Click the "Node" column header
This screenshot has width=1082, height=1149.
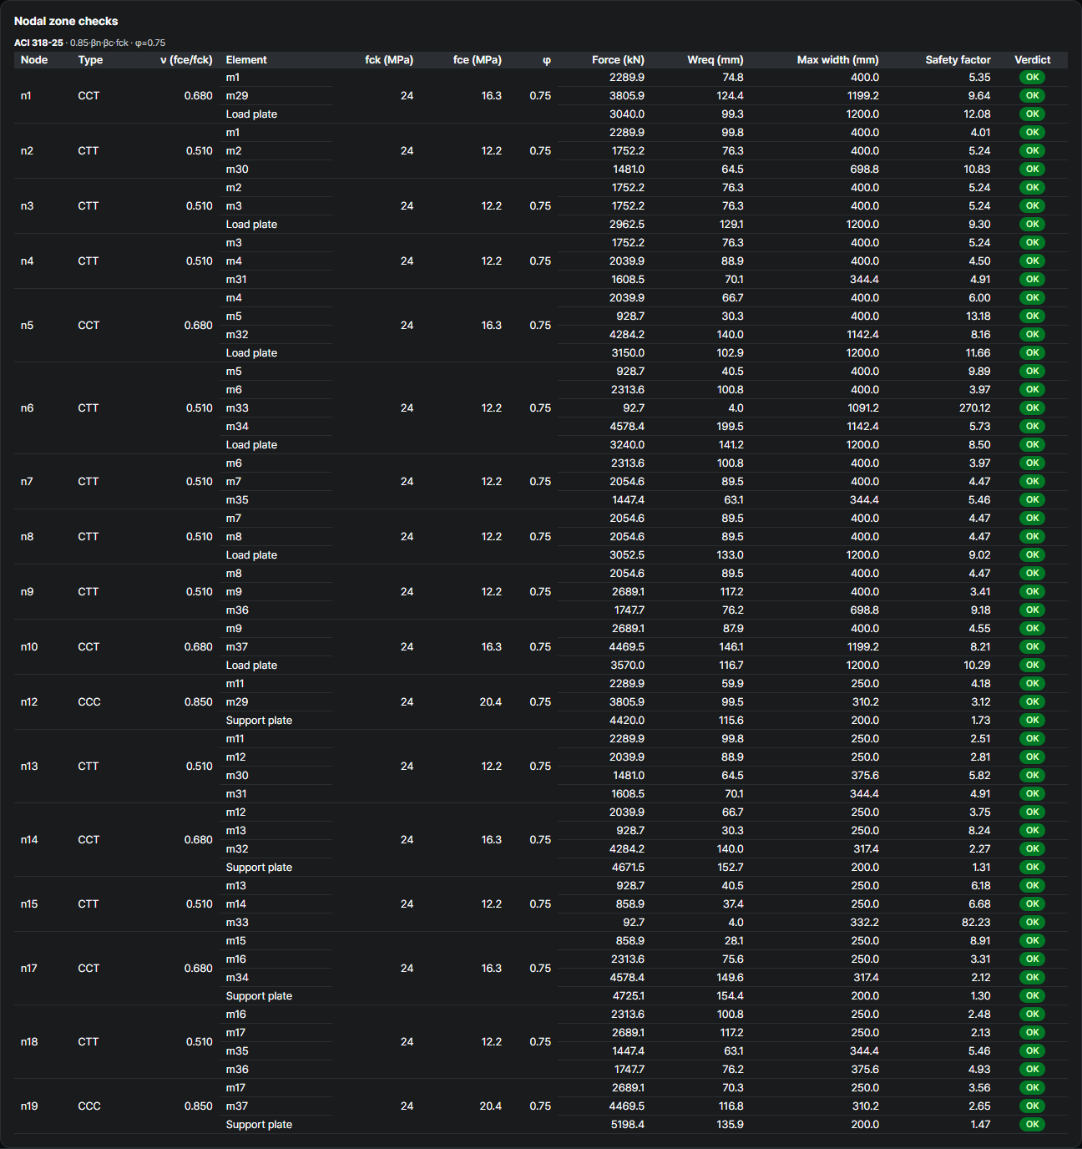34,60
